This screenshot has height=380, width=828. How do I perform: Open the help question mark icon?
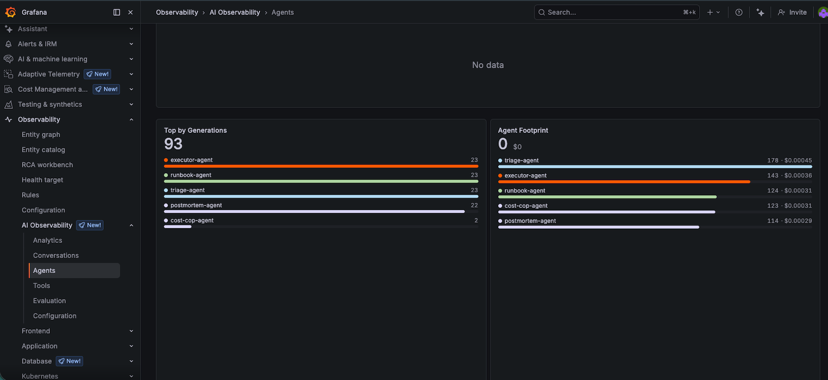(739, 12)
